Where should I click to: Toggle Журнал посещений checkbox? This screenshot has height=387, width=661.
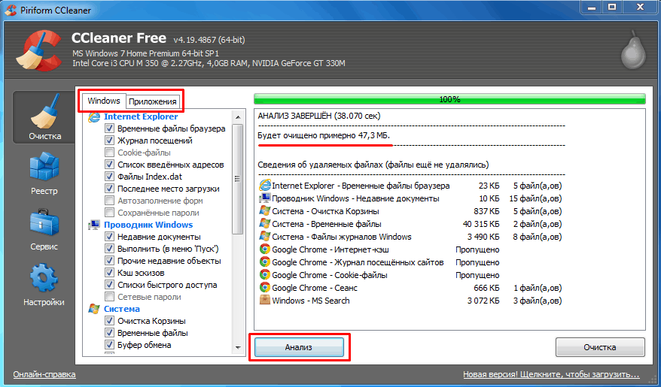point(110,141)
